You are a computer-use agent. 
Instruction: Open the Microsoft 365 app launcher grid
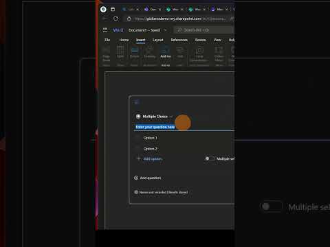pyautogui.click(x=105, y=30)
